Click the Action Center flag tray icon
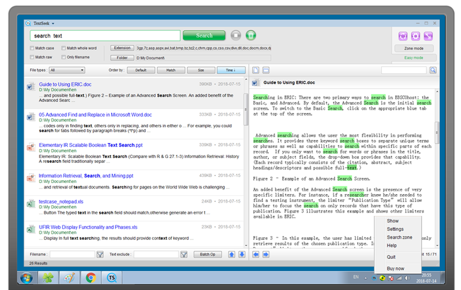461x290 pixels. coord(391,278)
